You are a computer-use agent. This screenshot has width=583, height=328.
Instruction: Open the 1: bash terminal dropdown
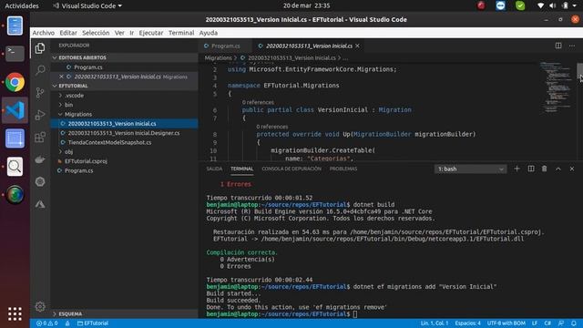pyautogui.click(x=470, y=169)
